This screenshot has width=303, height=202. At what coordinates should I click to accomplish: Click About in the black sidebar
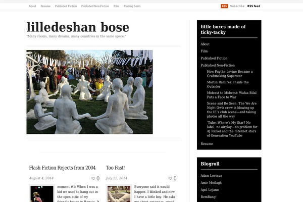coord(205,44)
